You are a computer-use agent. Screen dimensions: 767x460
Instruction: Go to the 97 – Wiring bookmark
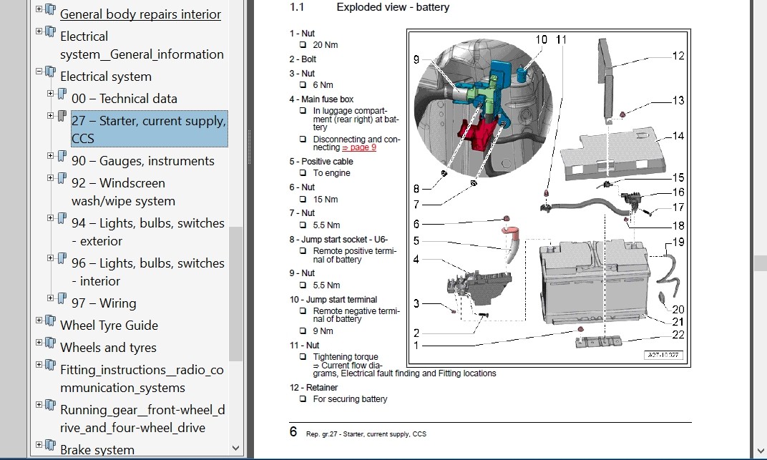[x=104, y=303]
